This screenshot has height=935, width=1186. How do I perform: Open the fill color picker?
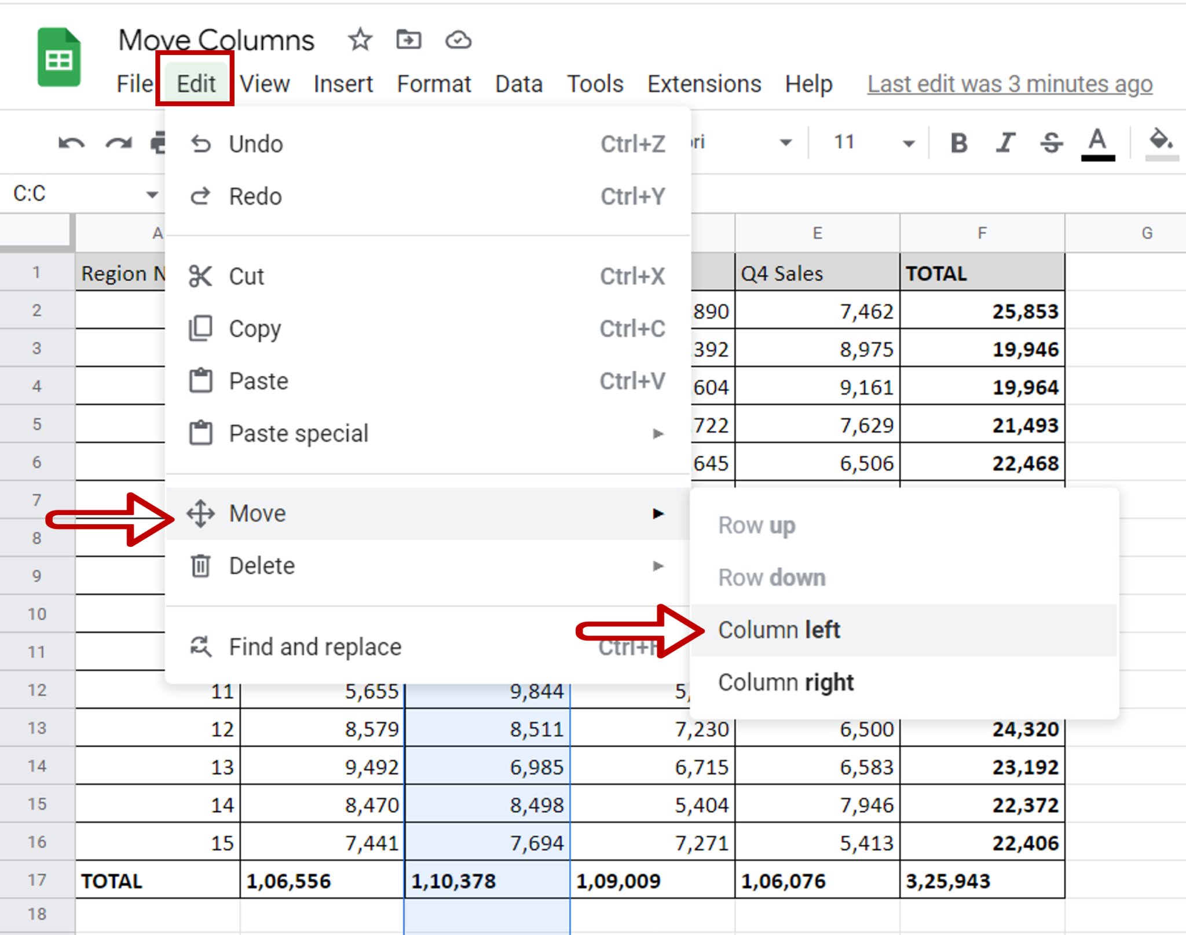tap(1161, 144)
